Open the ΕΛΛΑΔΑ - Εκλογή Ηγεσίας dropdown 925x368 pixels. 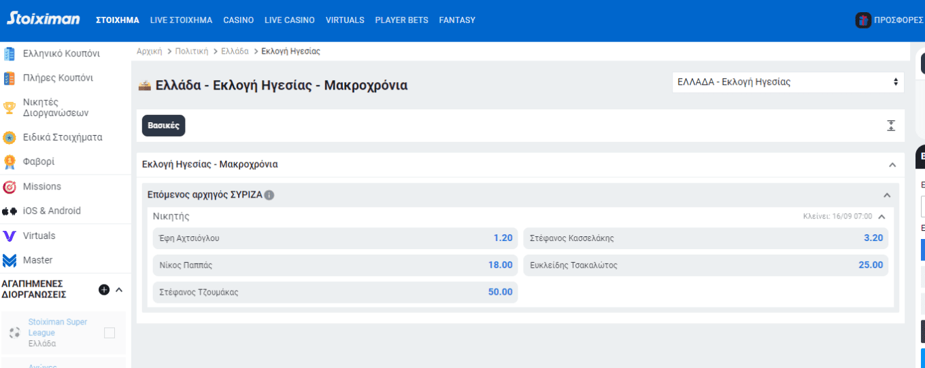click(788, 82)
